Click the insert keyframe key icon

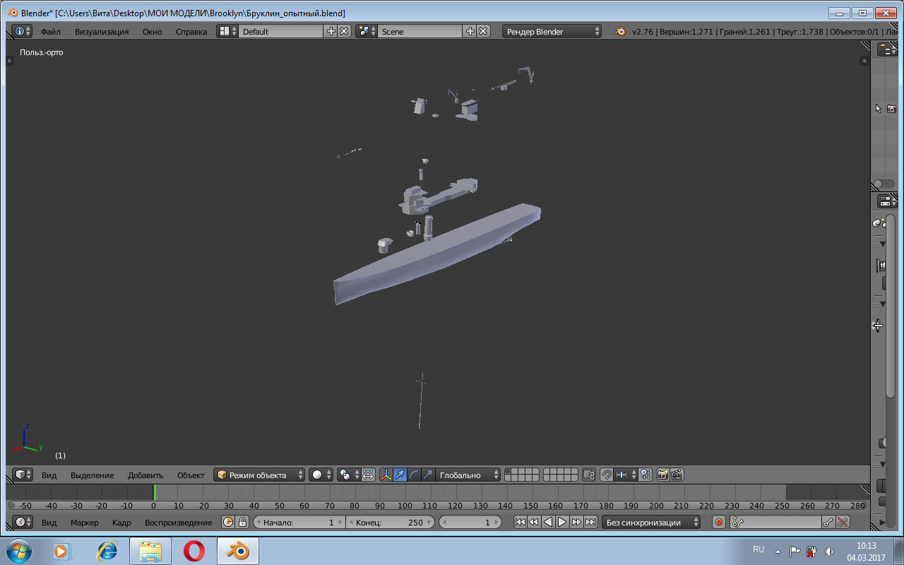click(x=829, y=523)
